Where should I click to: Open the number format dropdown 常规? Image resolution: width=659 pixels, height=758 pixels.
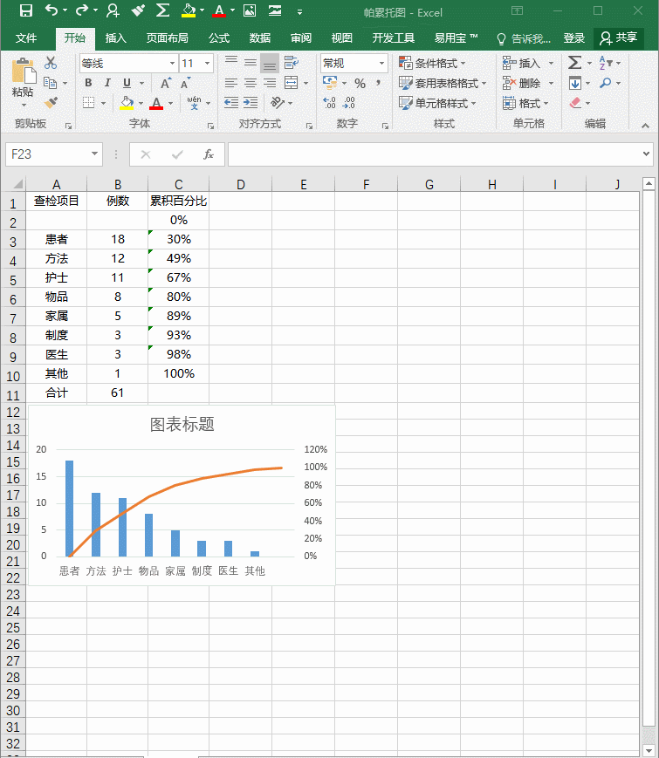pos(381,64)
